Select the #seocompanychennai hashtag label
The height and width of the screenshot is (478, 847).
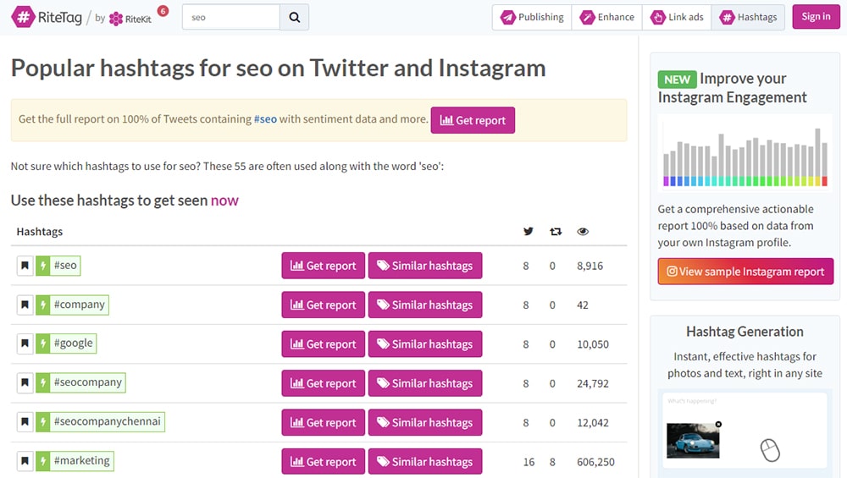click(108, 422)
